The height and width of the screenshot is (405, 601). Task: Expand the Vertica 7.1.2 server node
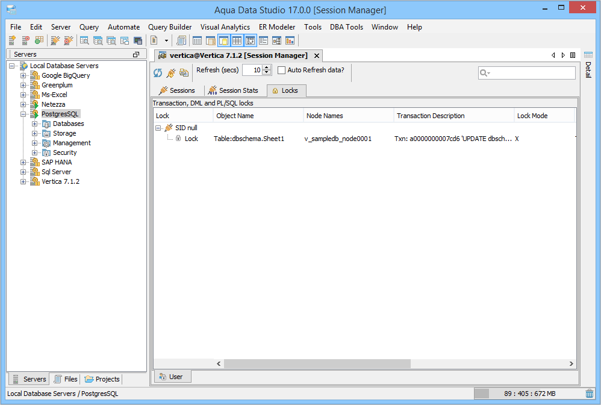(x=23, y=182)
